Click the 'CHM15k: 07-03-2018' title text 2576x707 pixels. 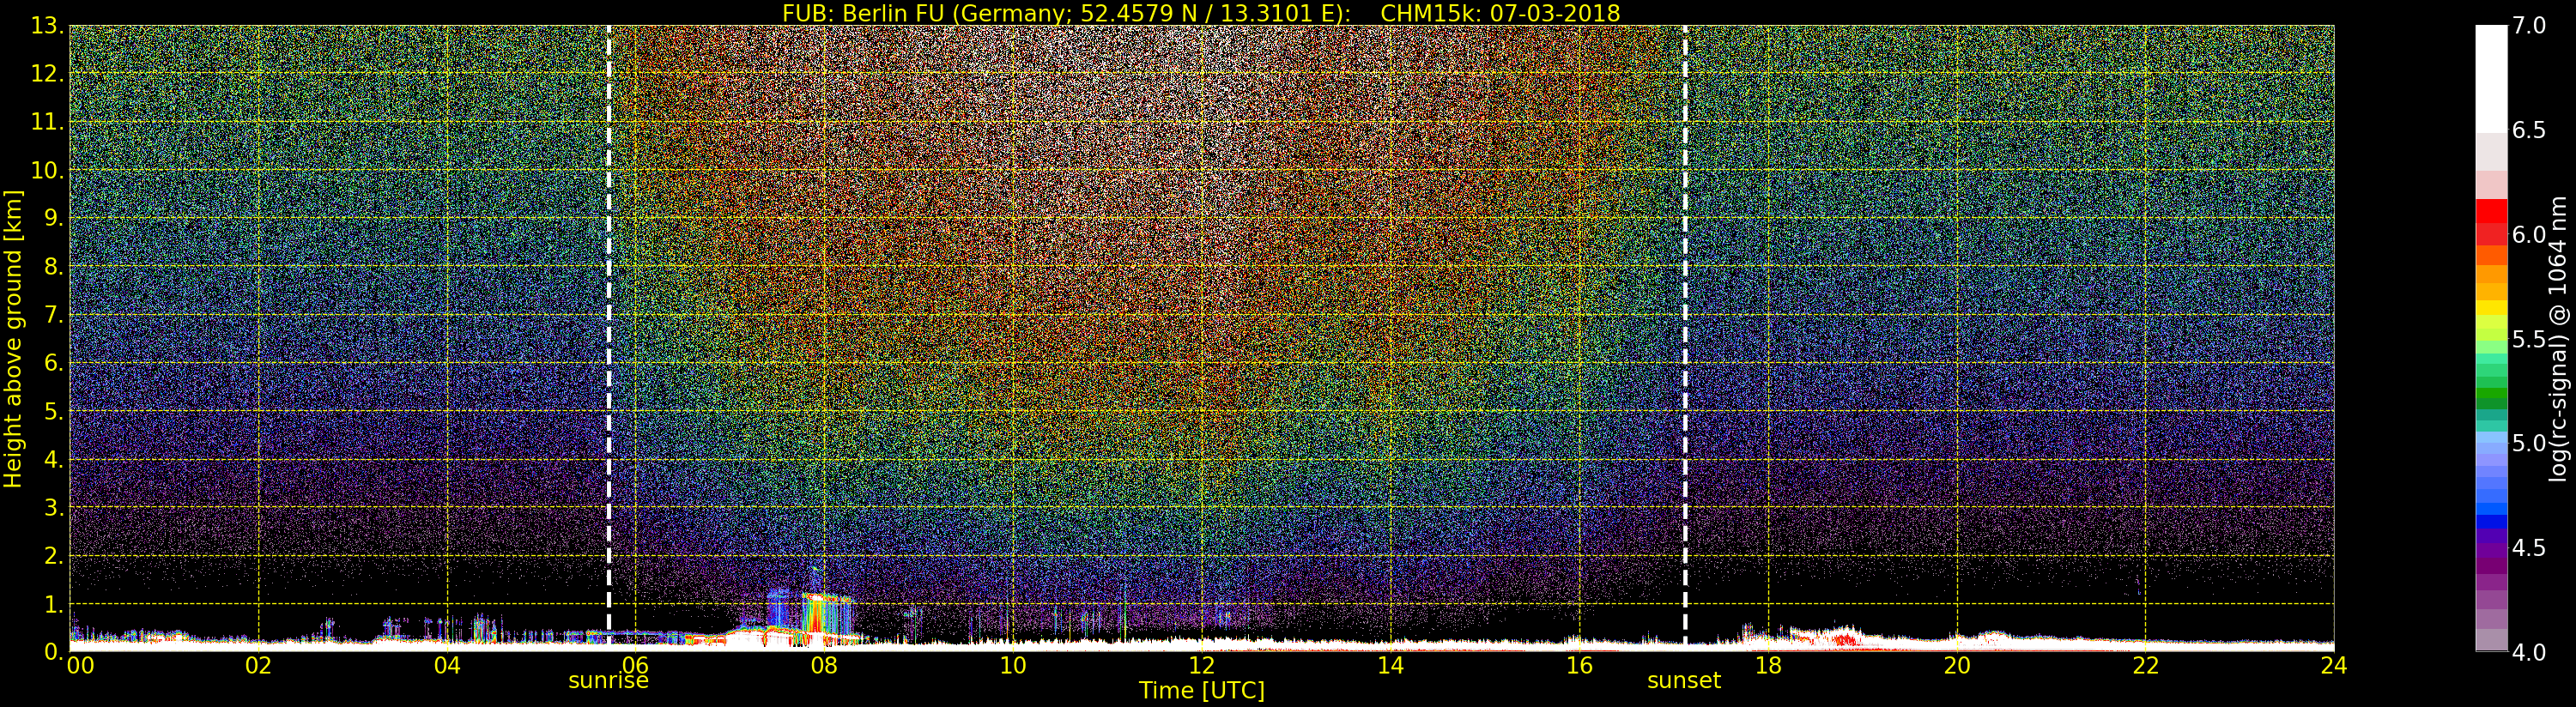point(1500,13)
